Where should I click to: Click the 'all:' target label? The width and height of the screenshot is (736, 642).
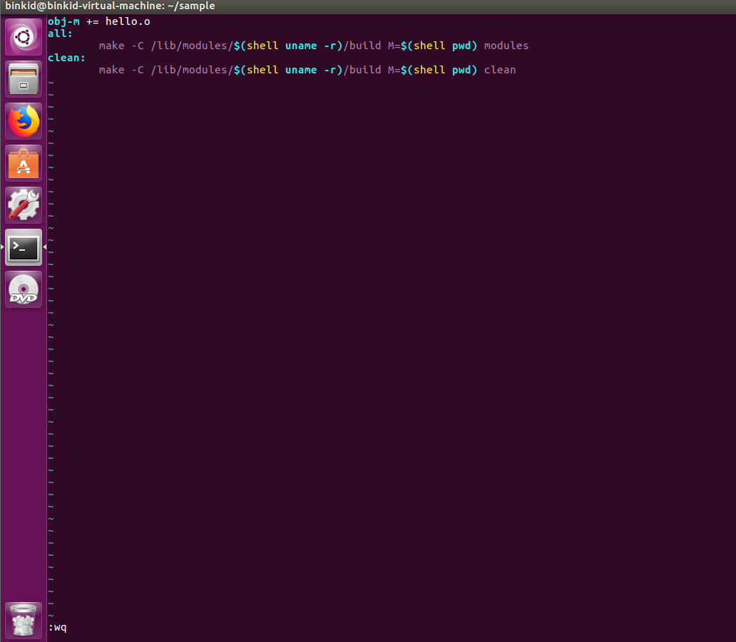point(60,33)
